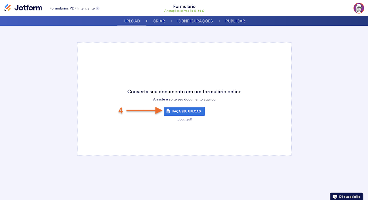Click the .docx, .pdf format hint text
Image resolution: width=368 pixels, height=200 pixels.
[x=184, y=119]
